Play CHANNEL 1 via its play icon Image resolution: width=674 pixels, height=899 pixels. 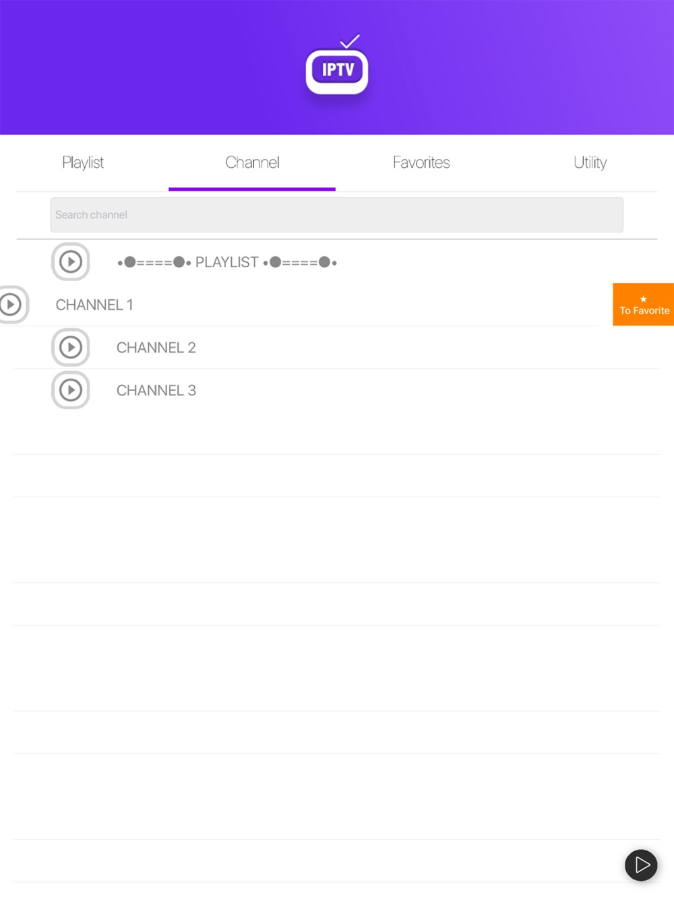coord(11,305)
